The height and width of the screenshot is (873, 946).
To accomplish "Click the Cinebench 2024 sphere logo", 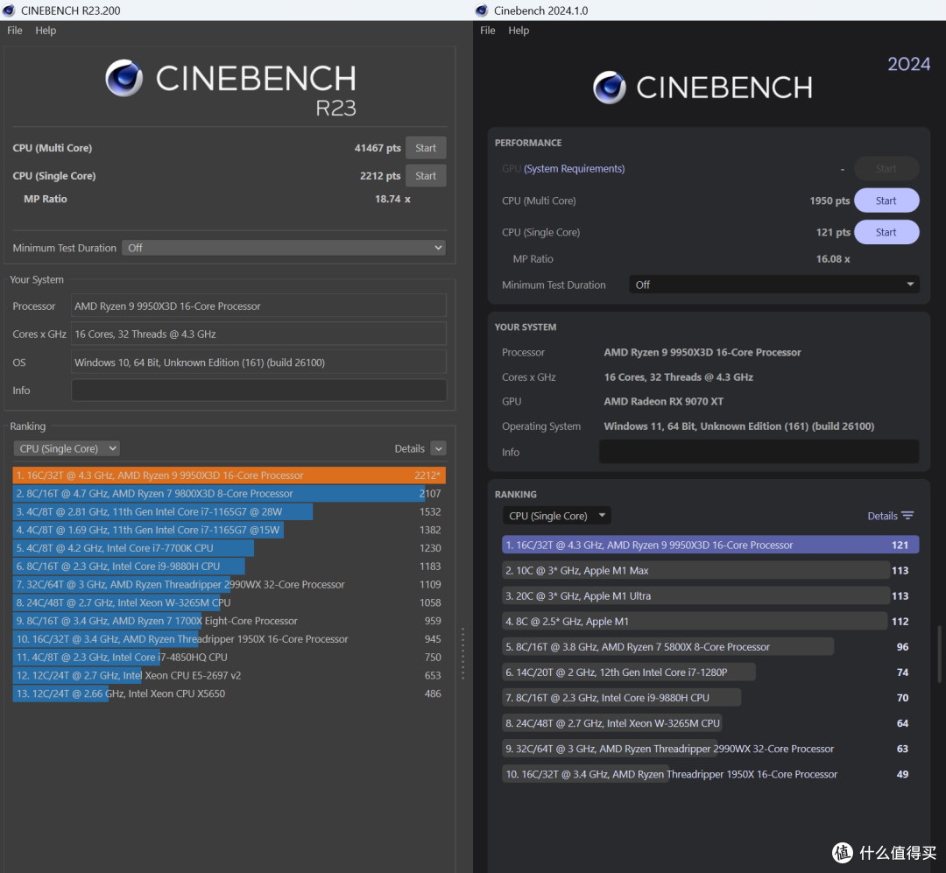I will pos(610,88).
